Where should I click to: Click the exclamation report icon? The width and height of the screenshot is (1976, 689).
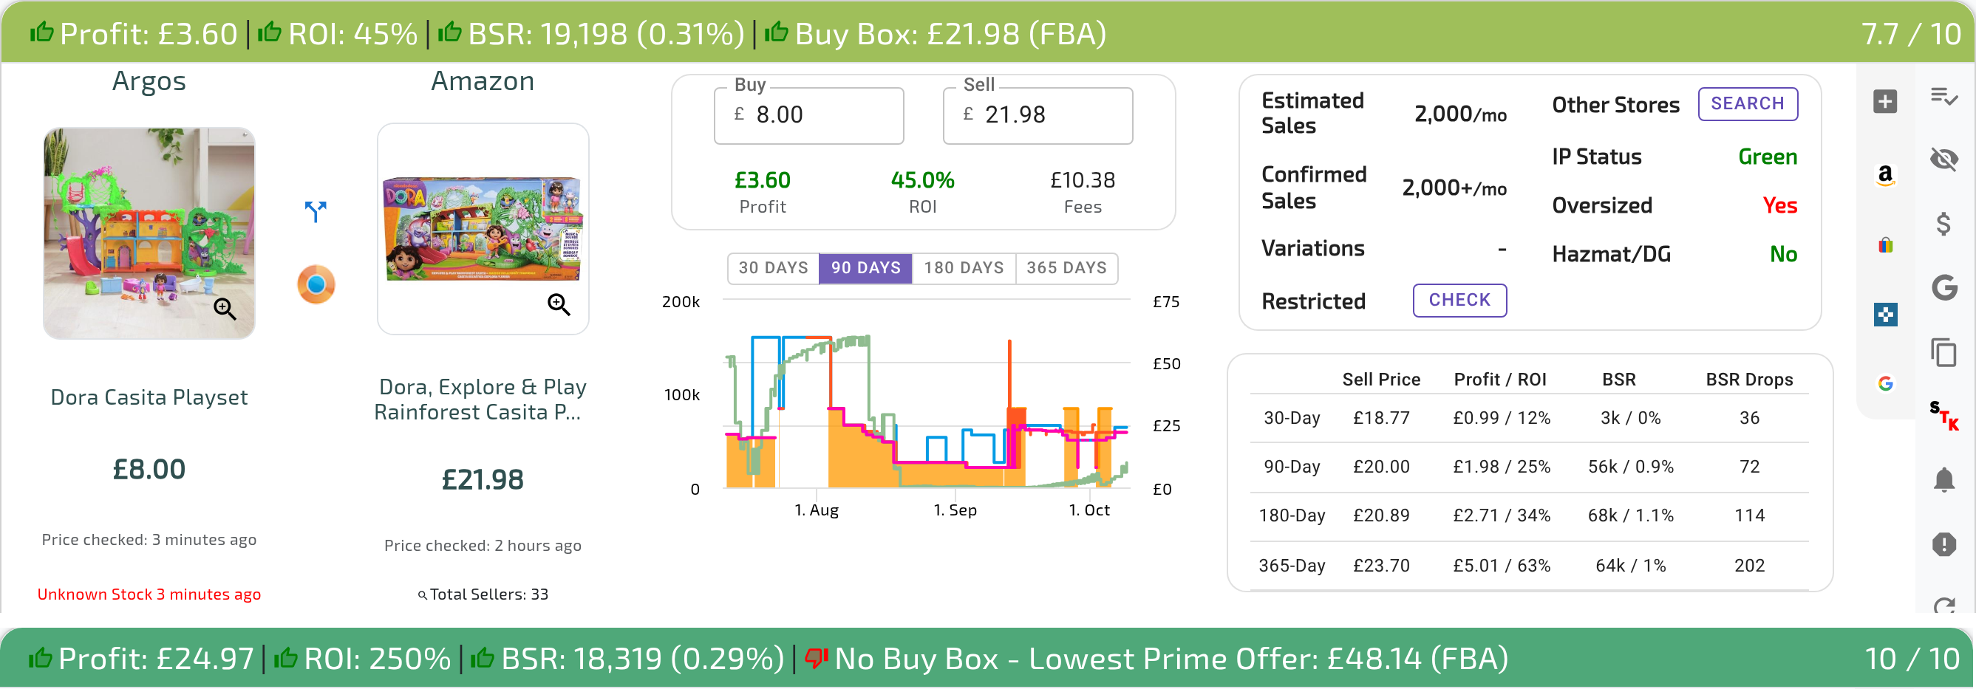(1943, 545)
